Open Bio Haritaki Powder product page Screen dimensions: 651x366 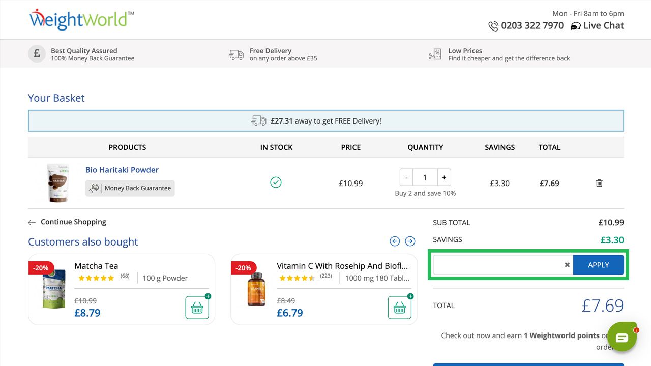coord(122,170)
